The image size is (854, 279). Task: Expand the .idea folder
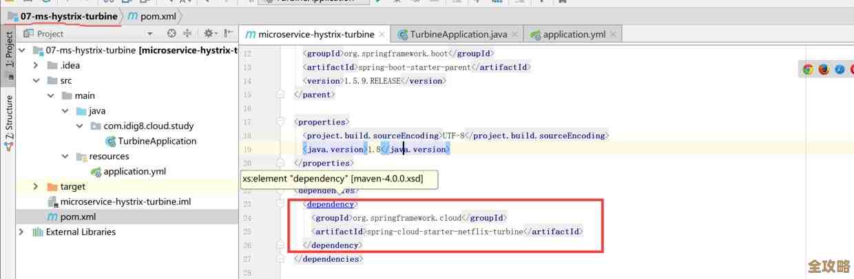coord(37,65)
